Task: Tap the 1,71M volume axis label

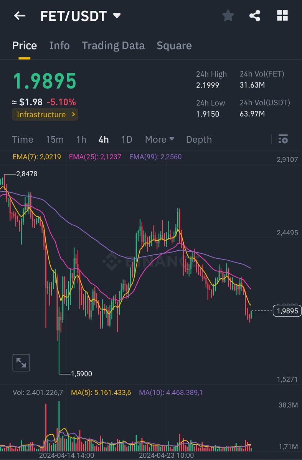Action: tap(287, 447)
